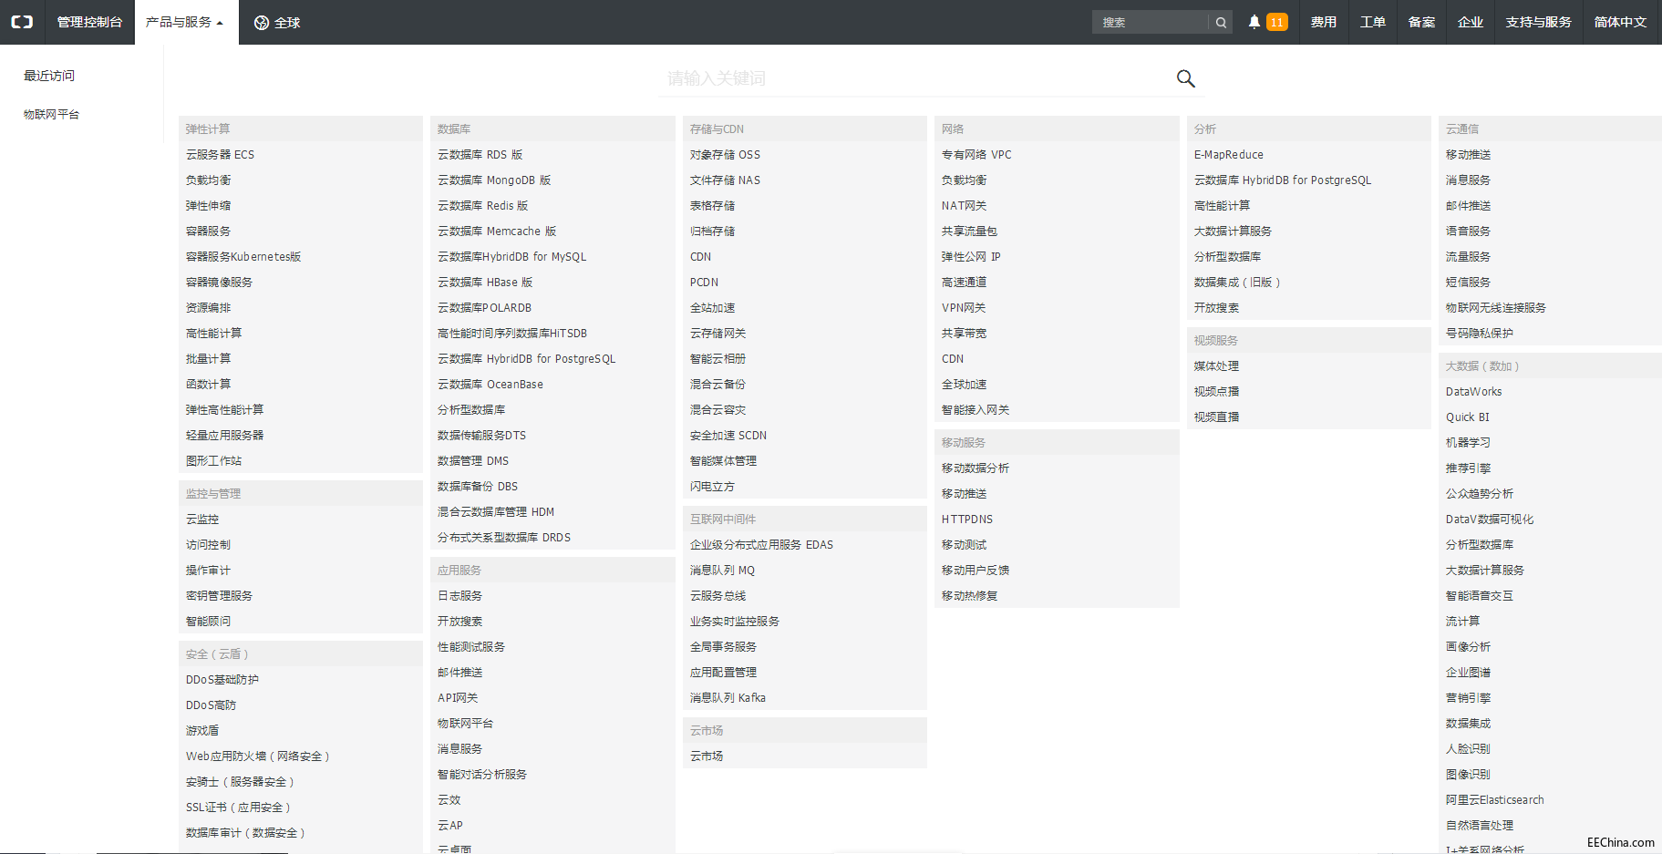Open 轻量应用服务器
Screen dimensions: 1662x854
click(x=224, y=435)
